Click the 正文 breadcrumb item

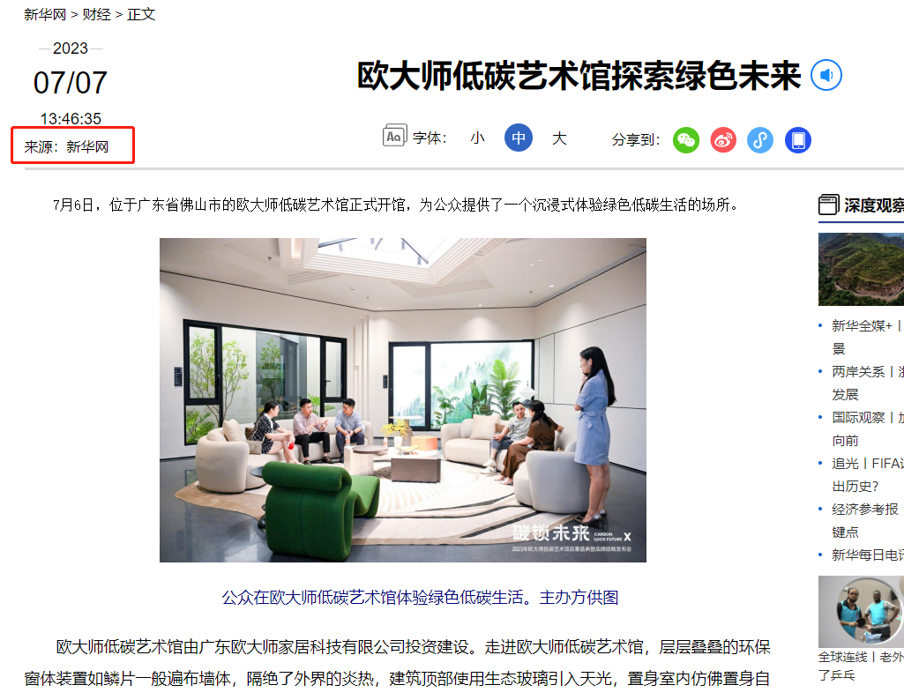pos(141,14)
